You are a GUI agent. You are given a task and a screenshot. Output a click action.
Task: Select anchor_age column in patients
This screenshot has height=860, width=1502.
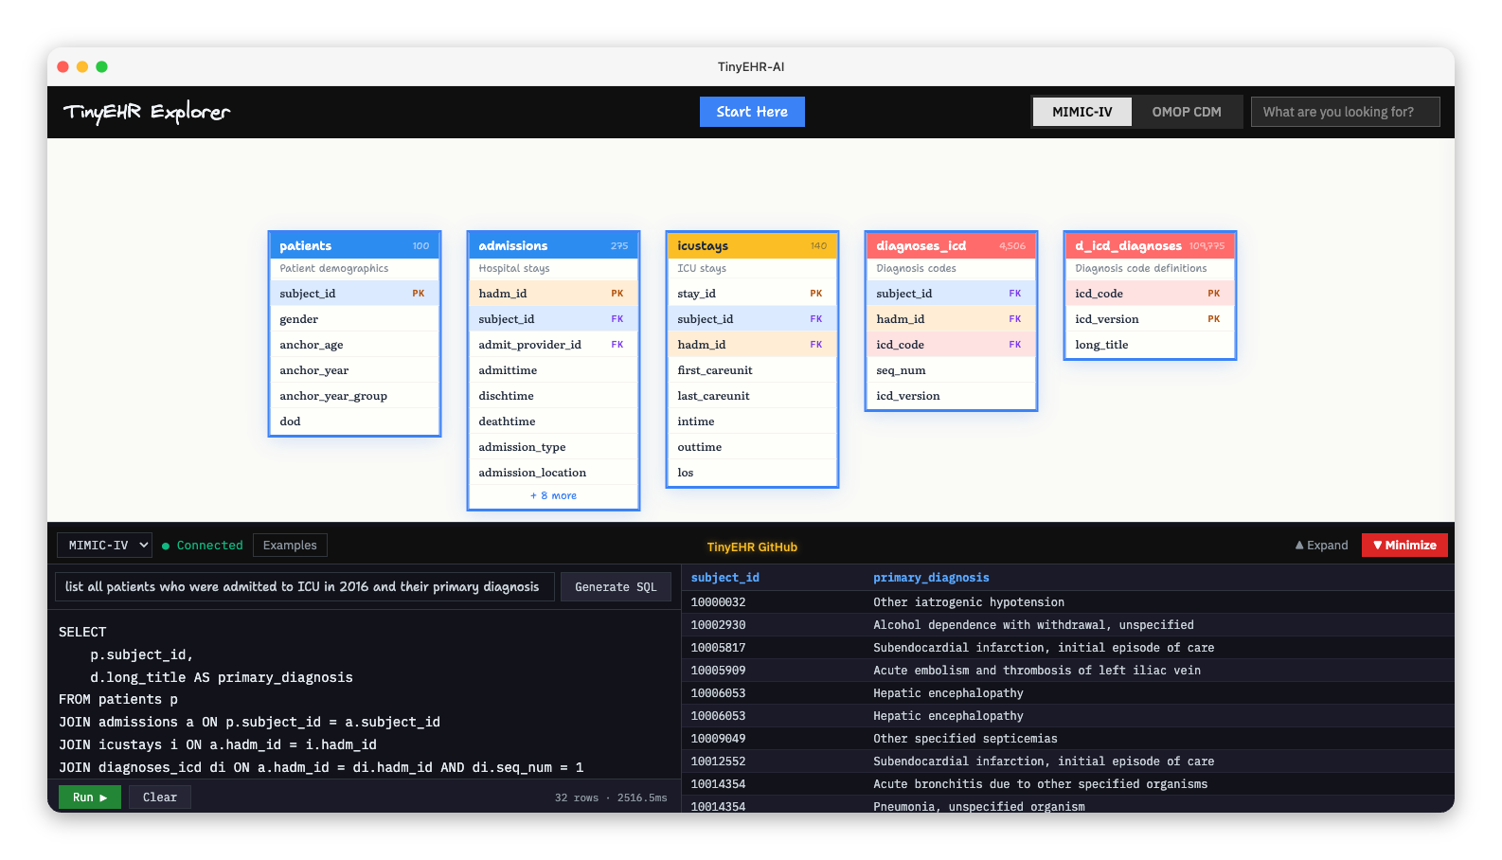(354, 345)
